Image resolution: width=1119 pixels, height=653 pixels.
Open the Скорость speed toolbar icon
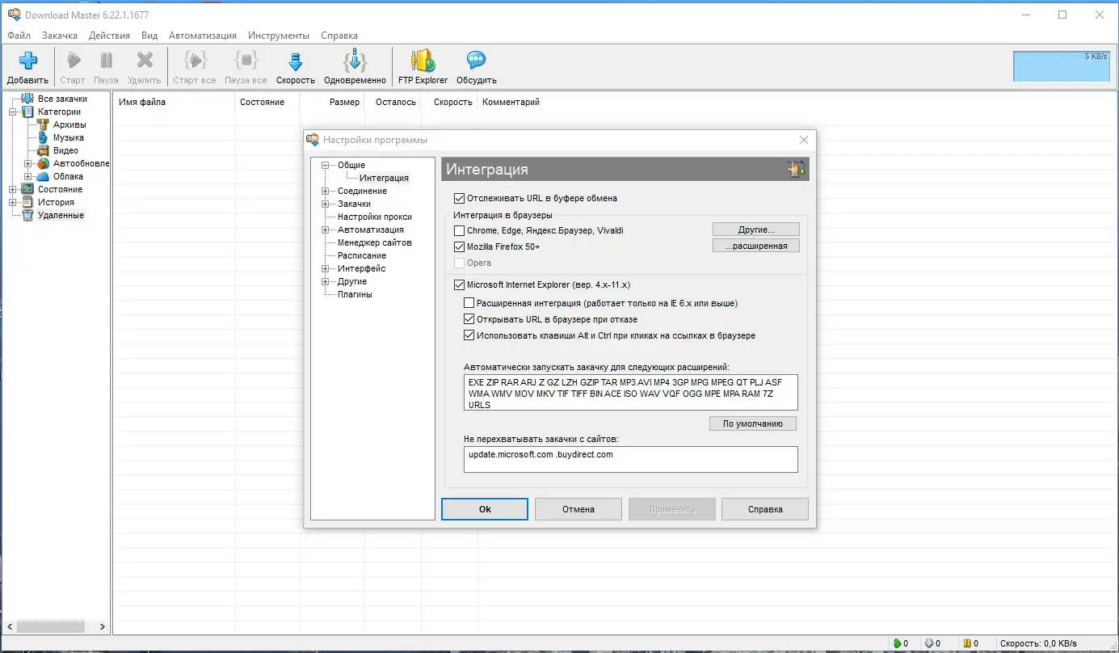[296, 61]
